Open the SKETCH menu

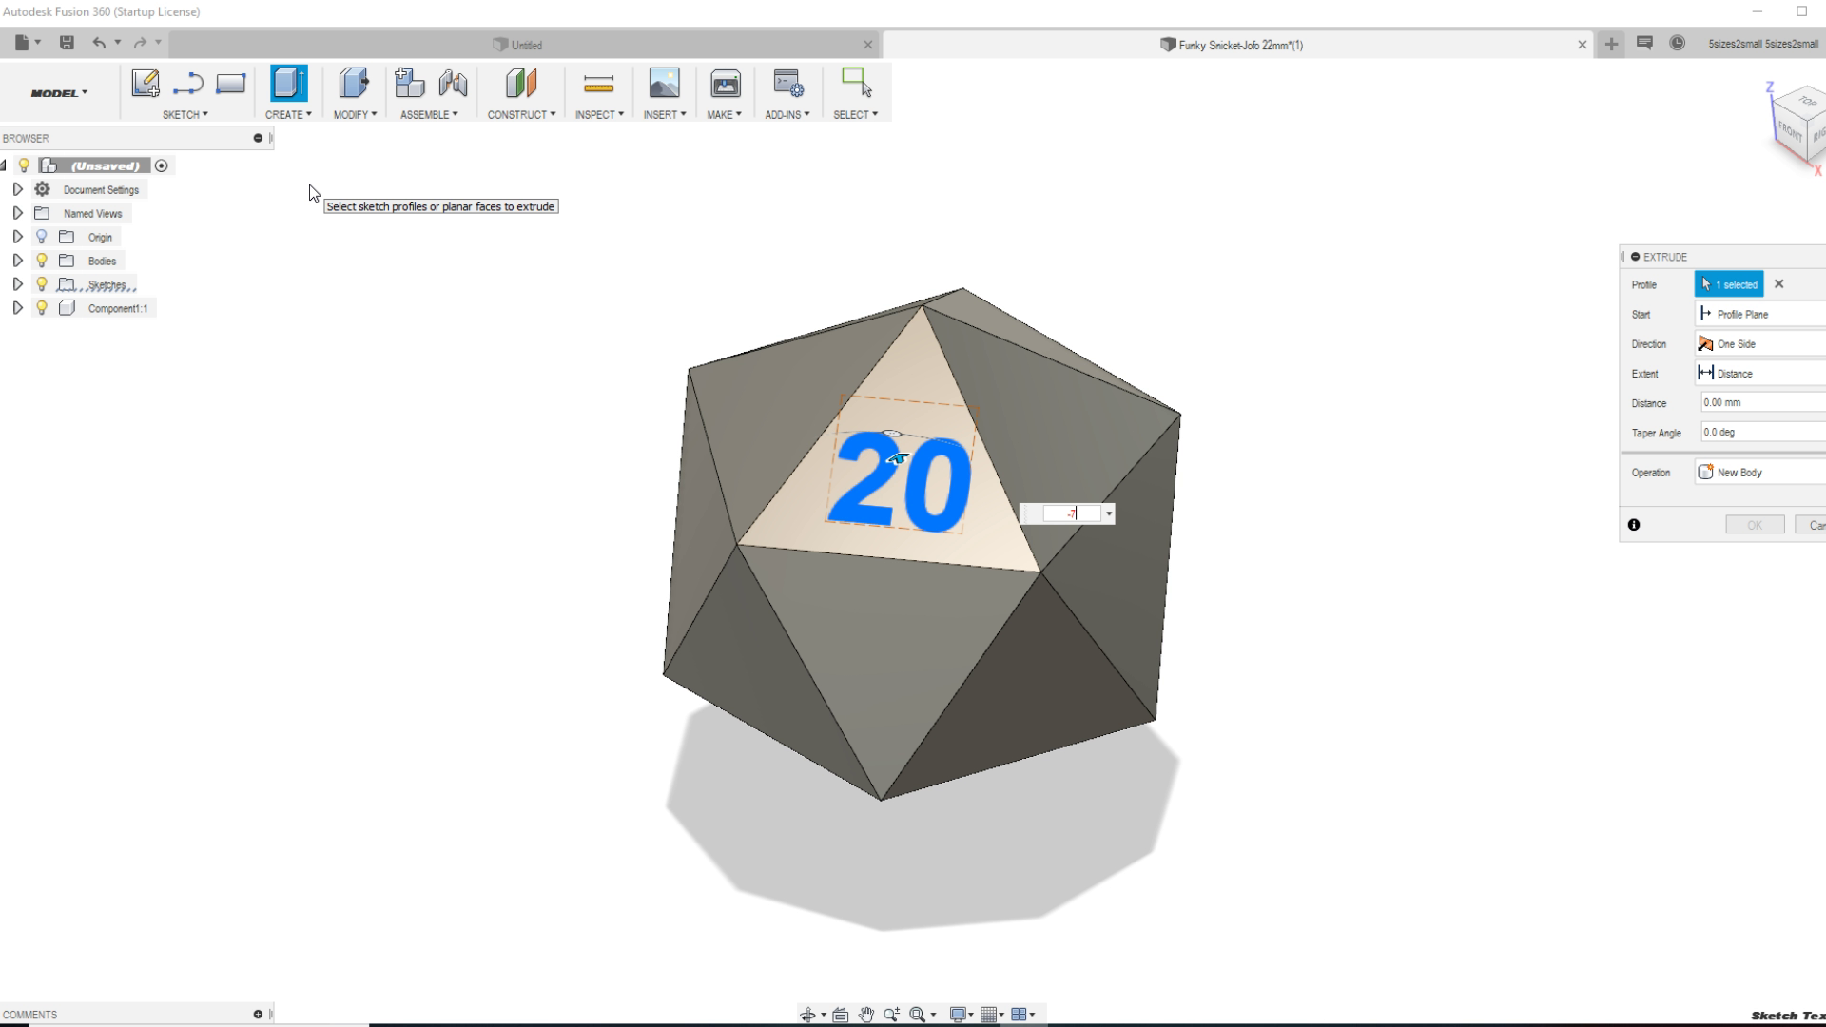coord(185,115)
